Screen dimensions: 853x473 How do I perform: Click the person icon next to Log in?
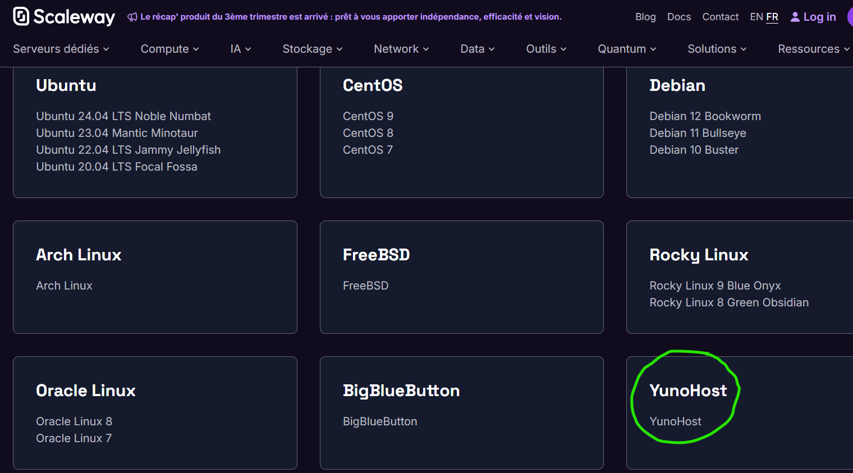795,17
